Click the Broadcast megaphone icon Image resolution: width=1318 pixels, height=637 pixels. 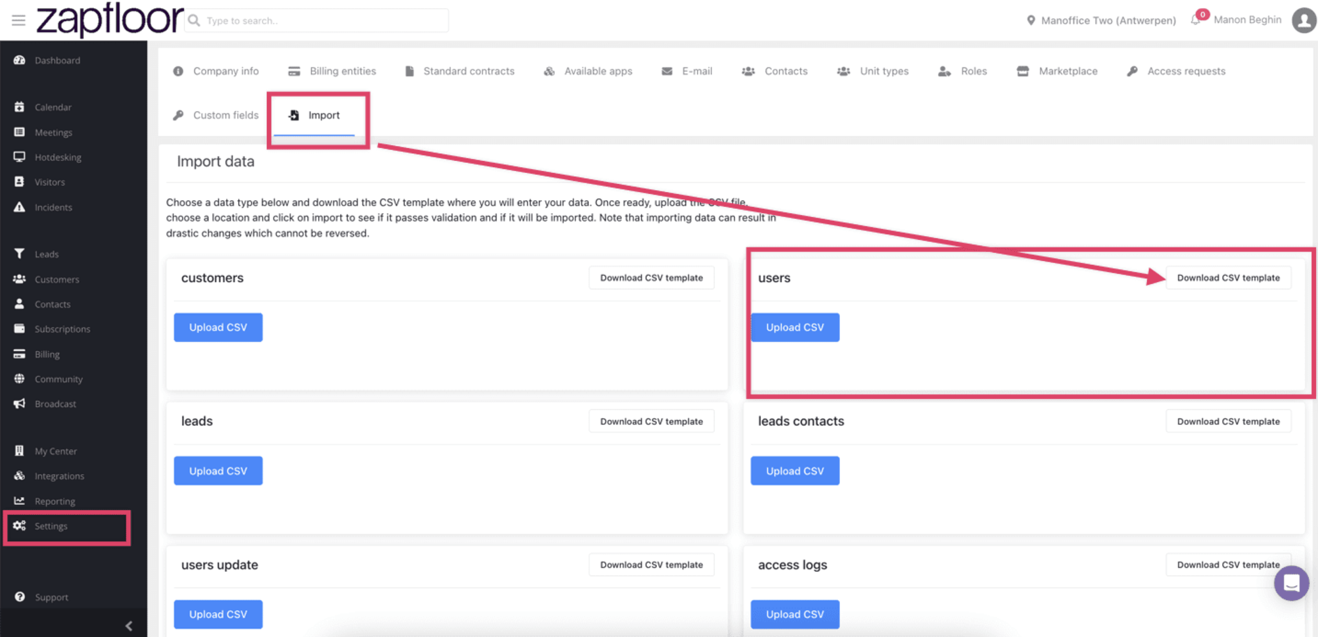[19, 403]
